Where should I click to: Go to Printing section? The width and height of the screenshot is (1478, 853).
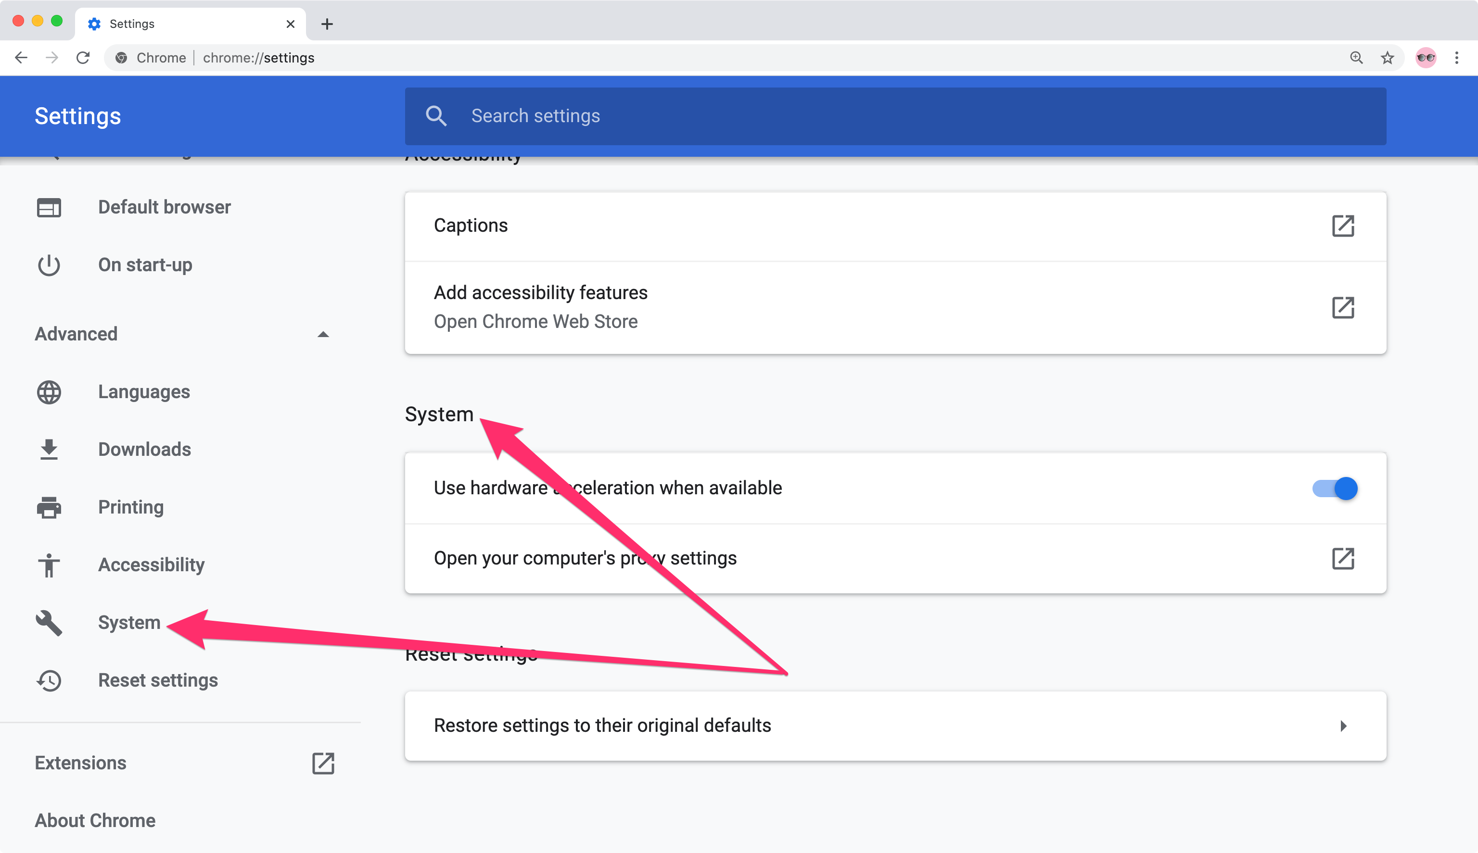coord(131,507)
